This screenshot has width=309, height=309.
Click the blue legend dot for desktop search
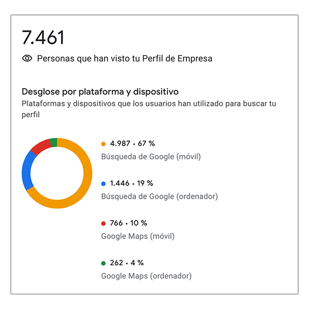click(104, 183)
